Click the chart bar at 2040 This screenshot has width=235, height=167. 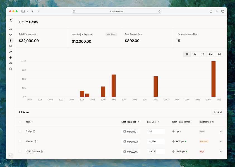pos(103,92)
